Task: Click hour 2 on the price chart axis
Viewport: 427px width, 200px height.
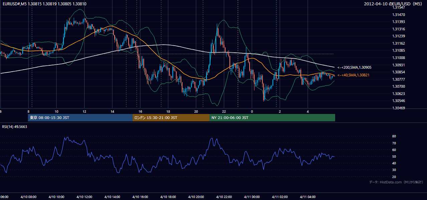Action: [280, 112]
